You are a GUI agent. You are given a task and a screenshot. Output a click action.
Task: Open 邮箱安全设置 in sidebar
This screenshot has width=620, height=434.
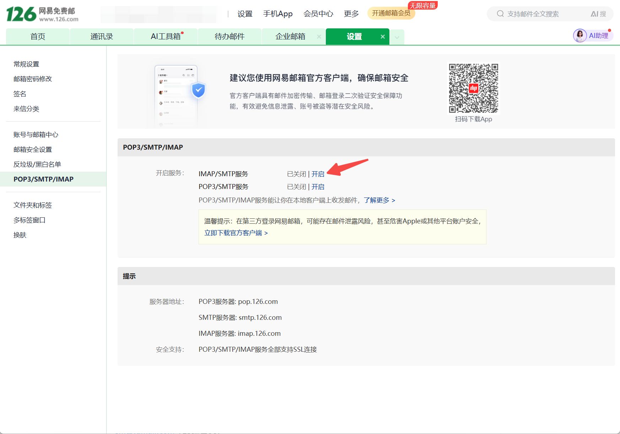click(x=33, y=150)
